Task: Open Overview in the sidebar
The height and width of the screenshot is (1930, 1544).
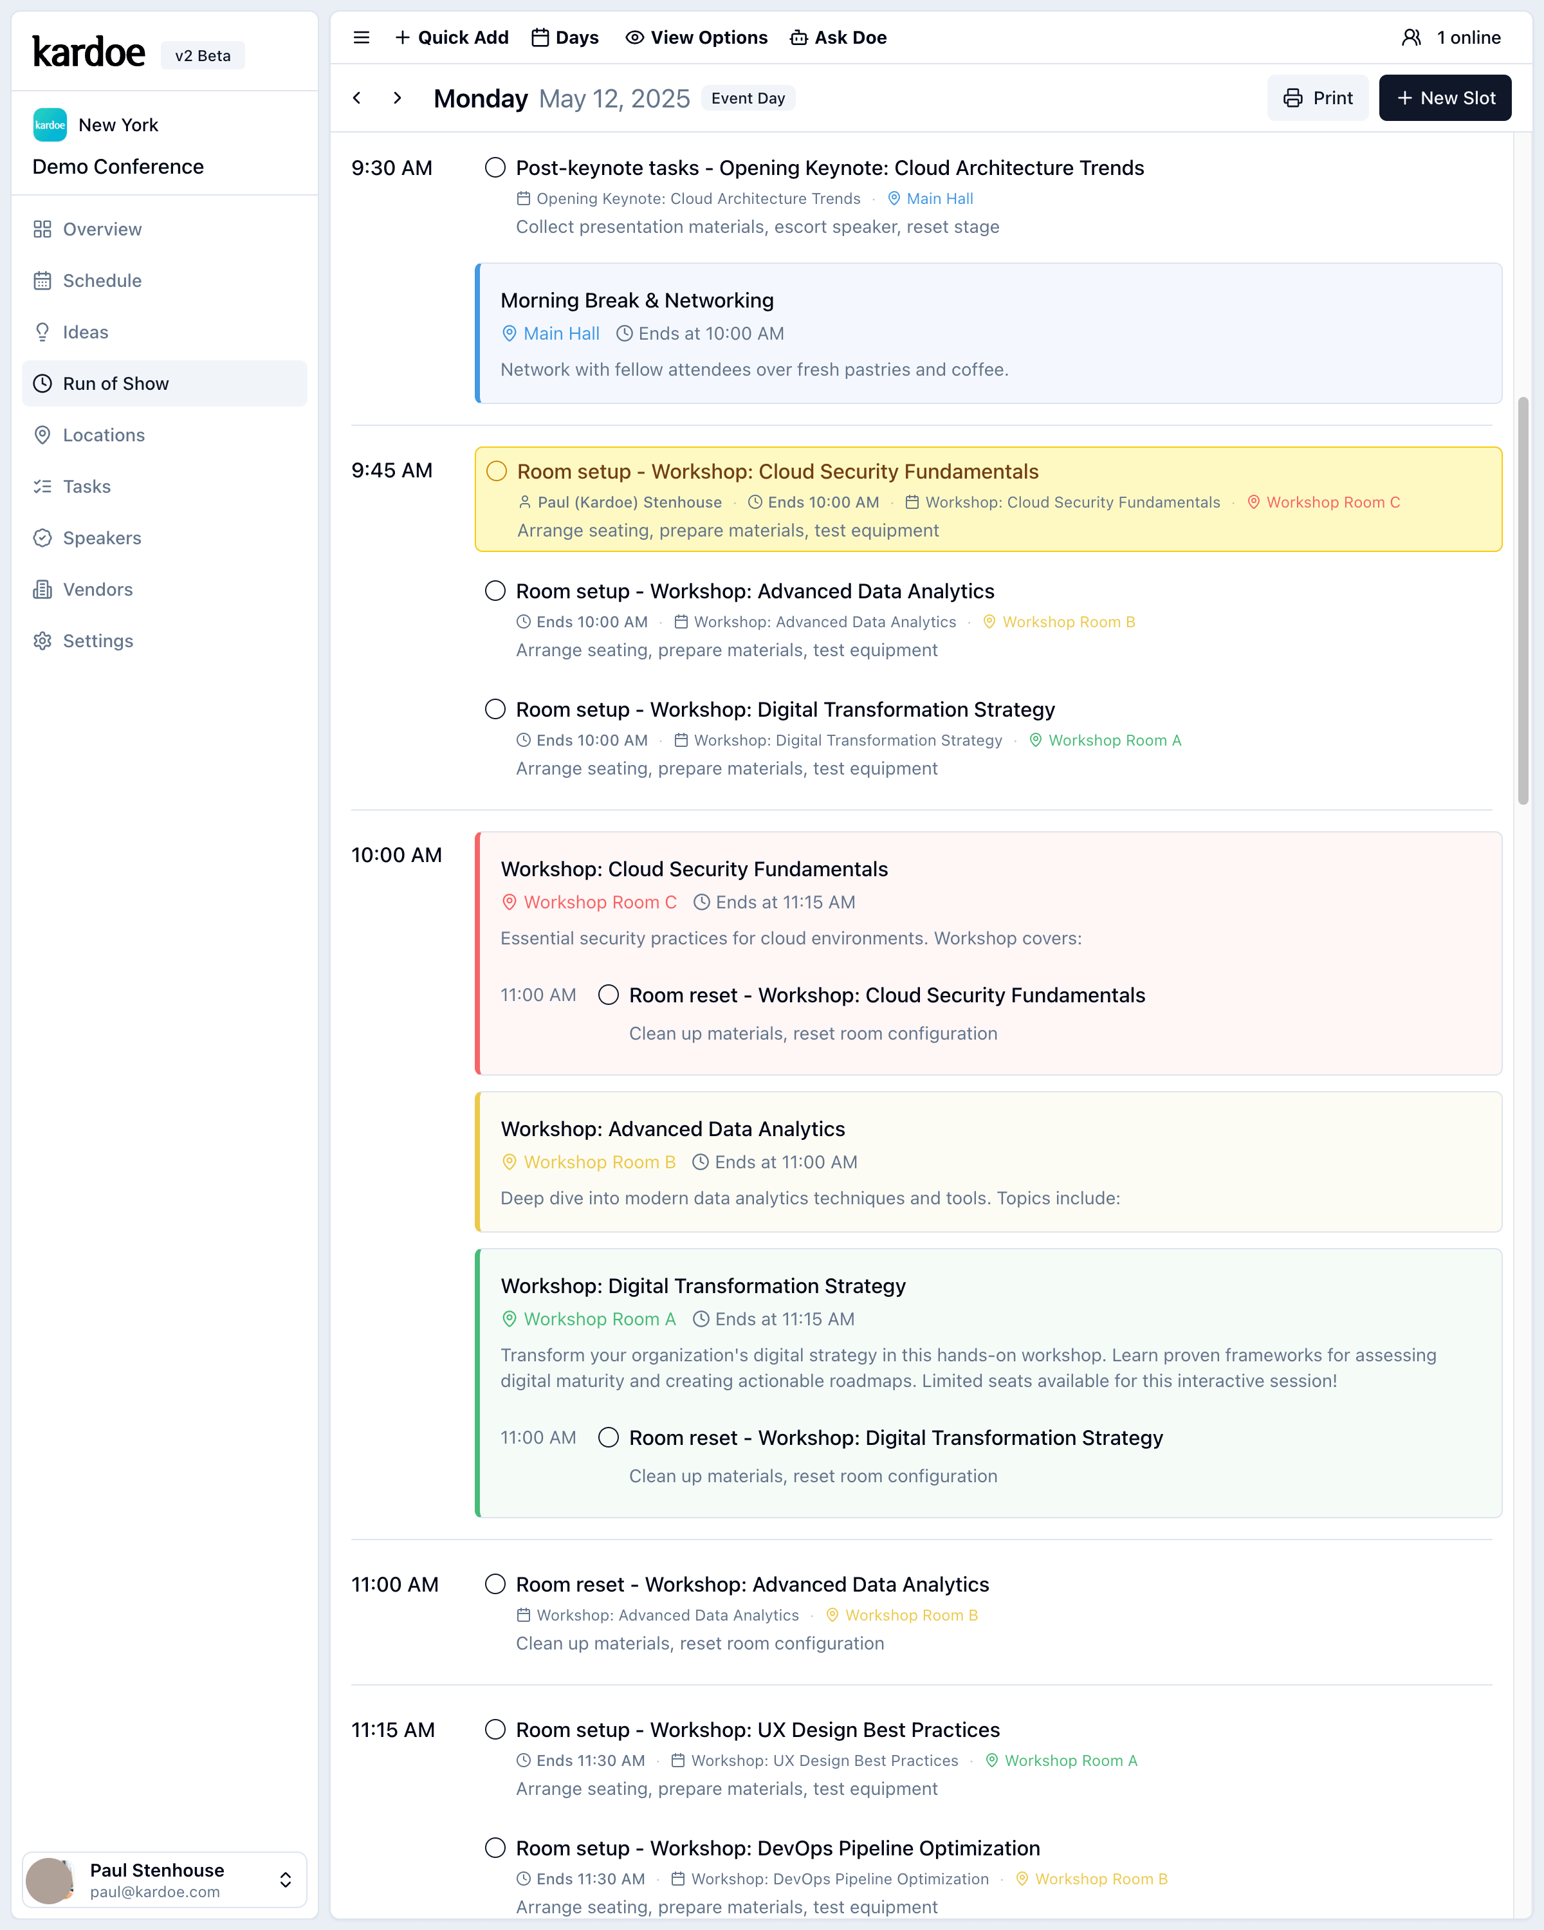Action: (164, 229)
